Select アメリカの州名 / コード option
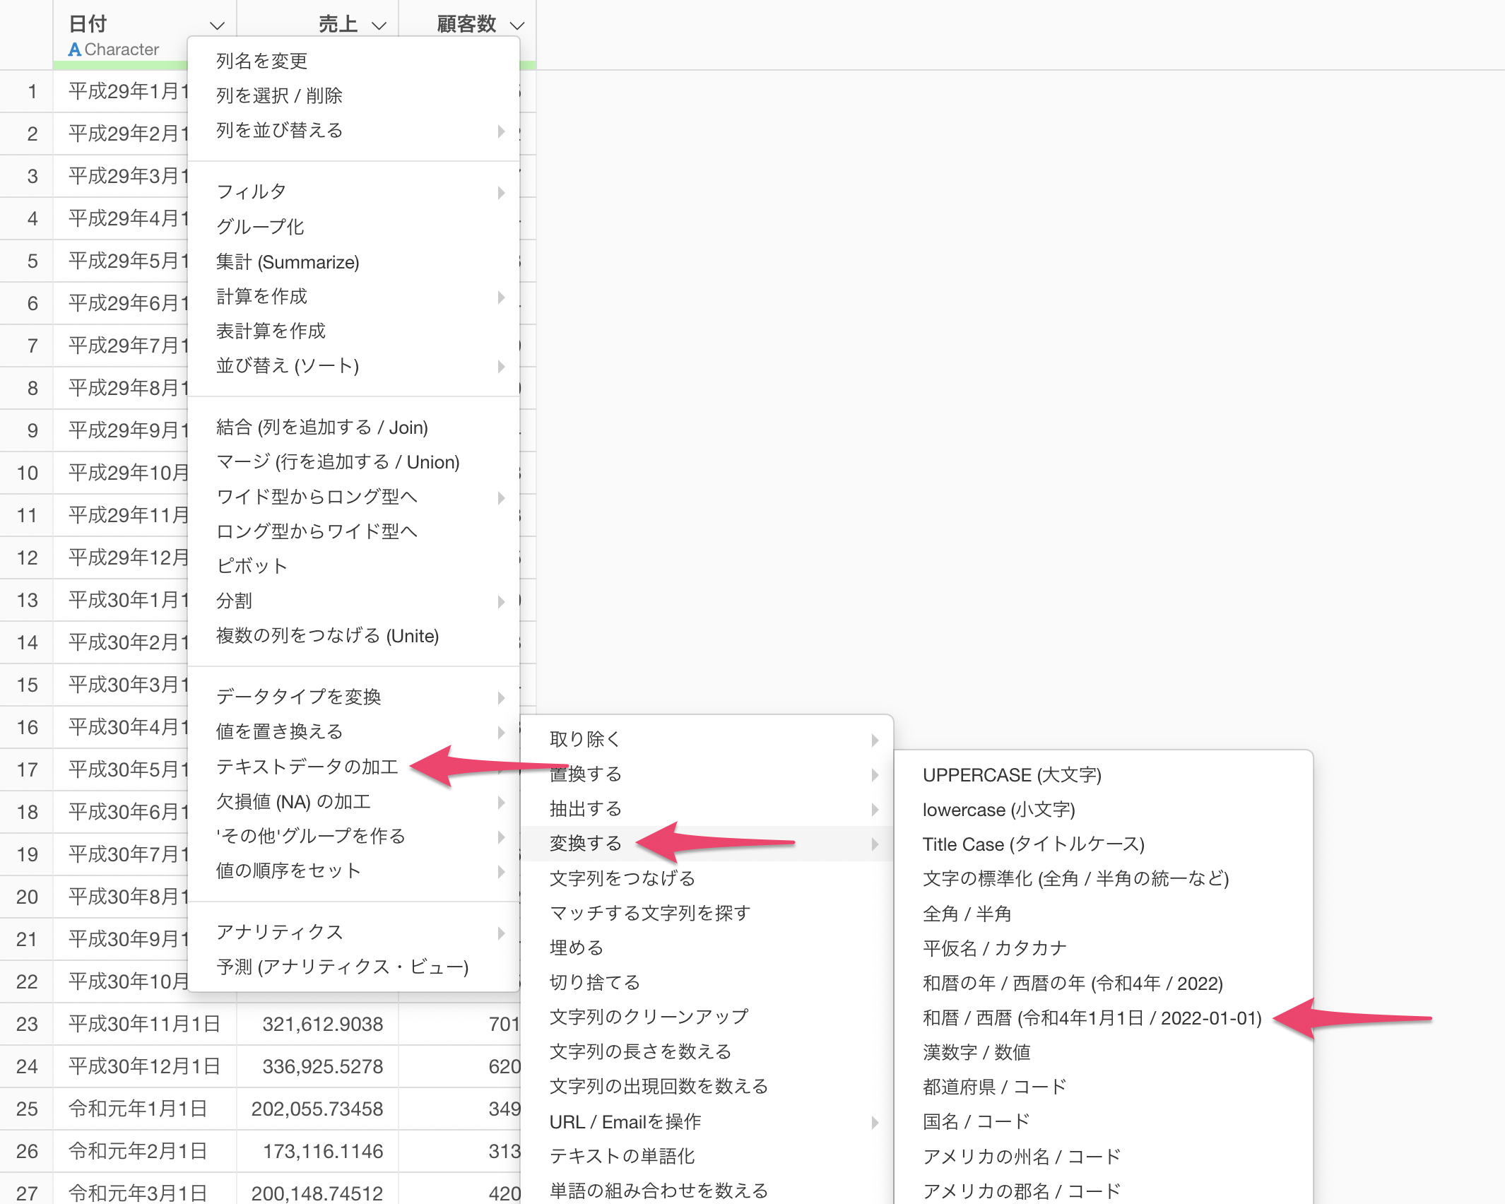1505x1204 pixels. point(1104,1157)
